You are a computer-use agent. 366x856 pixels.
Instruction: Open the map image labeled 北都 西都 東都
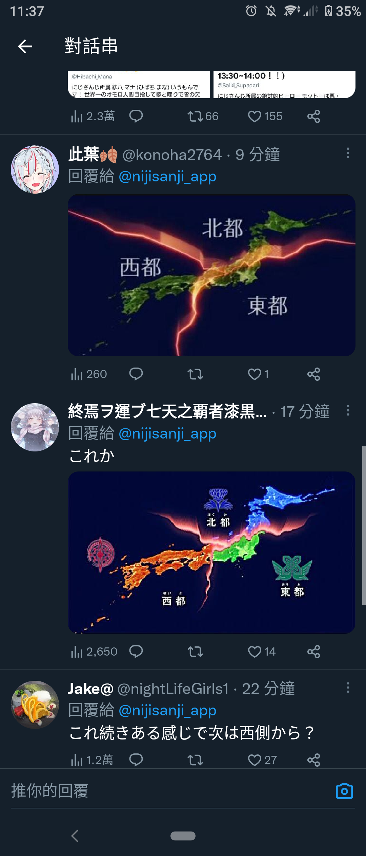click(x=211, y=275)
